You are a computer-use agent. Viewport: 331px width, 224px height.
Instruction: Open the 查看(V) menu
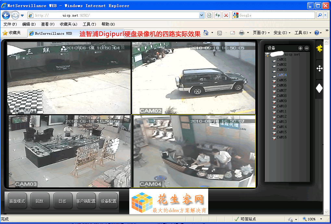click(48, 24)
